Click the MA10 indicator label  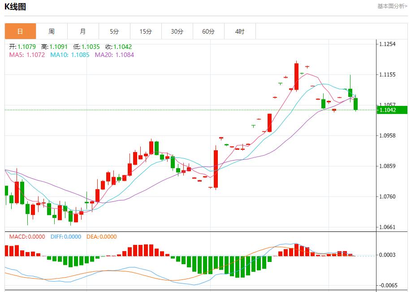click(69, 55)
